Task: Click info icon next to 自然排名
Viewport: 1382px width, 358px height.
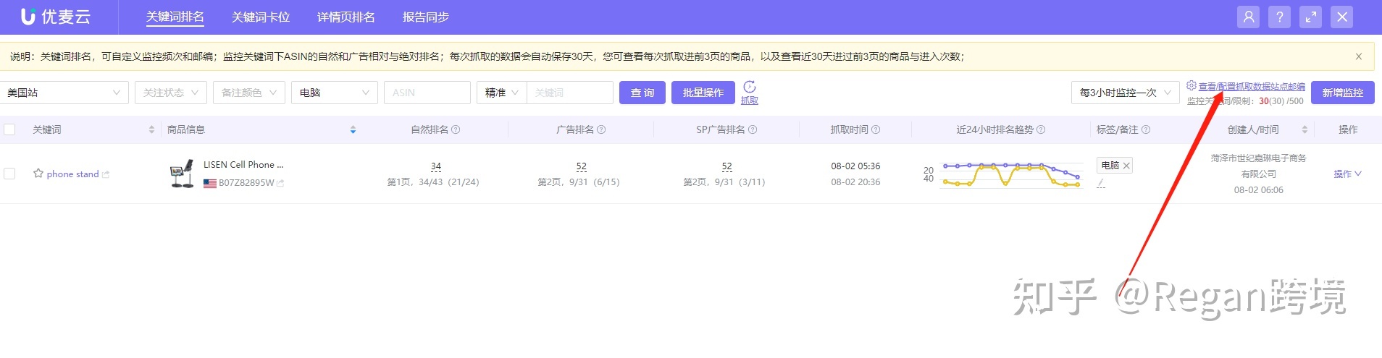Action: tap(456, 129)
